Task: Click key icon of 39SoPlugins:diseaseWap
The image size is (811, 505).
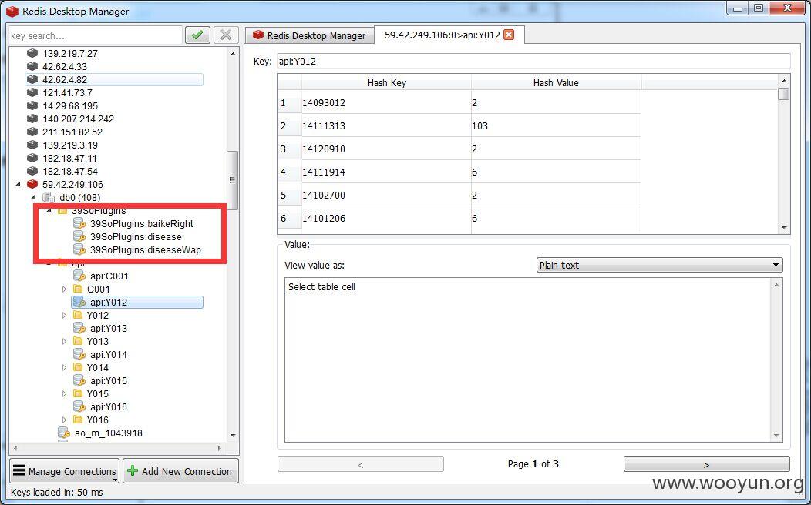Action: (x=79, y=249)
